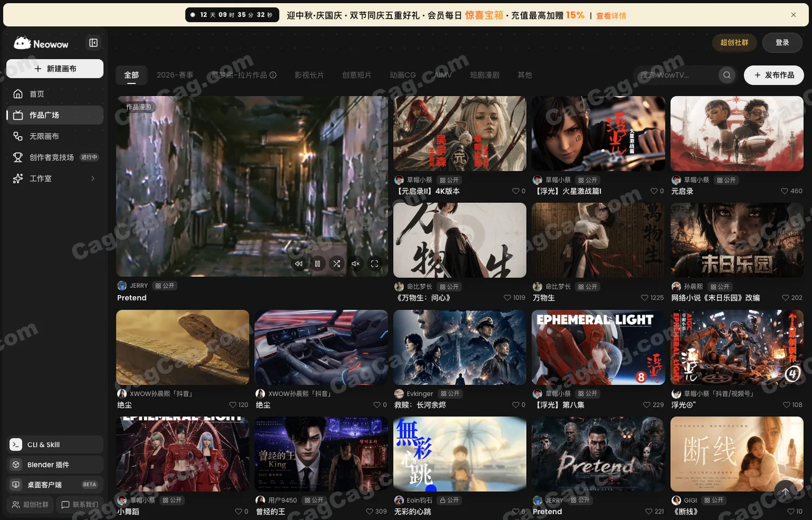The image size is (812, 520).
Task: Open the 【元启录II】4K版本 thumbnail
Action: pyautogui.click(x=460, y=134)
